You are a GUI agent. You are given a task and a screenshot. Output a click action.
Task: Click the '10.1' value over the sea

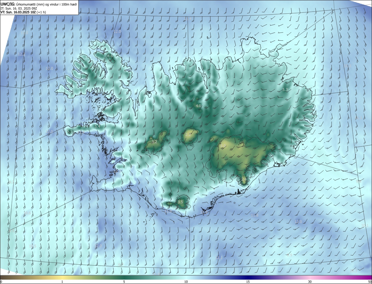tap(365, 226)
